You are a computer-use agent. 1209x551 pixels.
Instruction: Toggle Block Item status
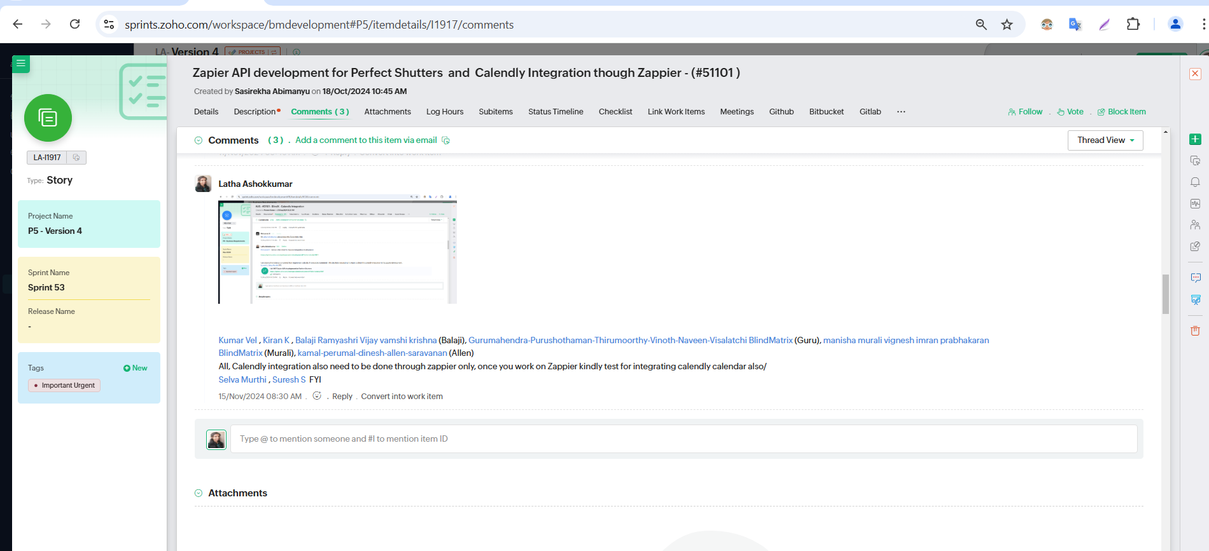[x=1121, y=112]
